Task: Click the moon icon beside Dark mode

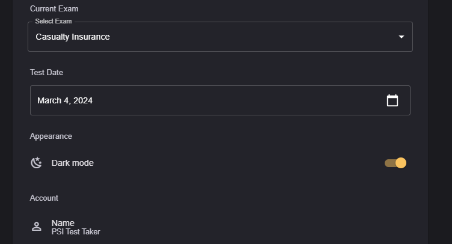Action: pos(37,163)
